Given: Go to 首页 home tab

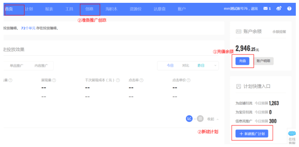Looking at the screenshot, I should (9, 9).
